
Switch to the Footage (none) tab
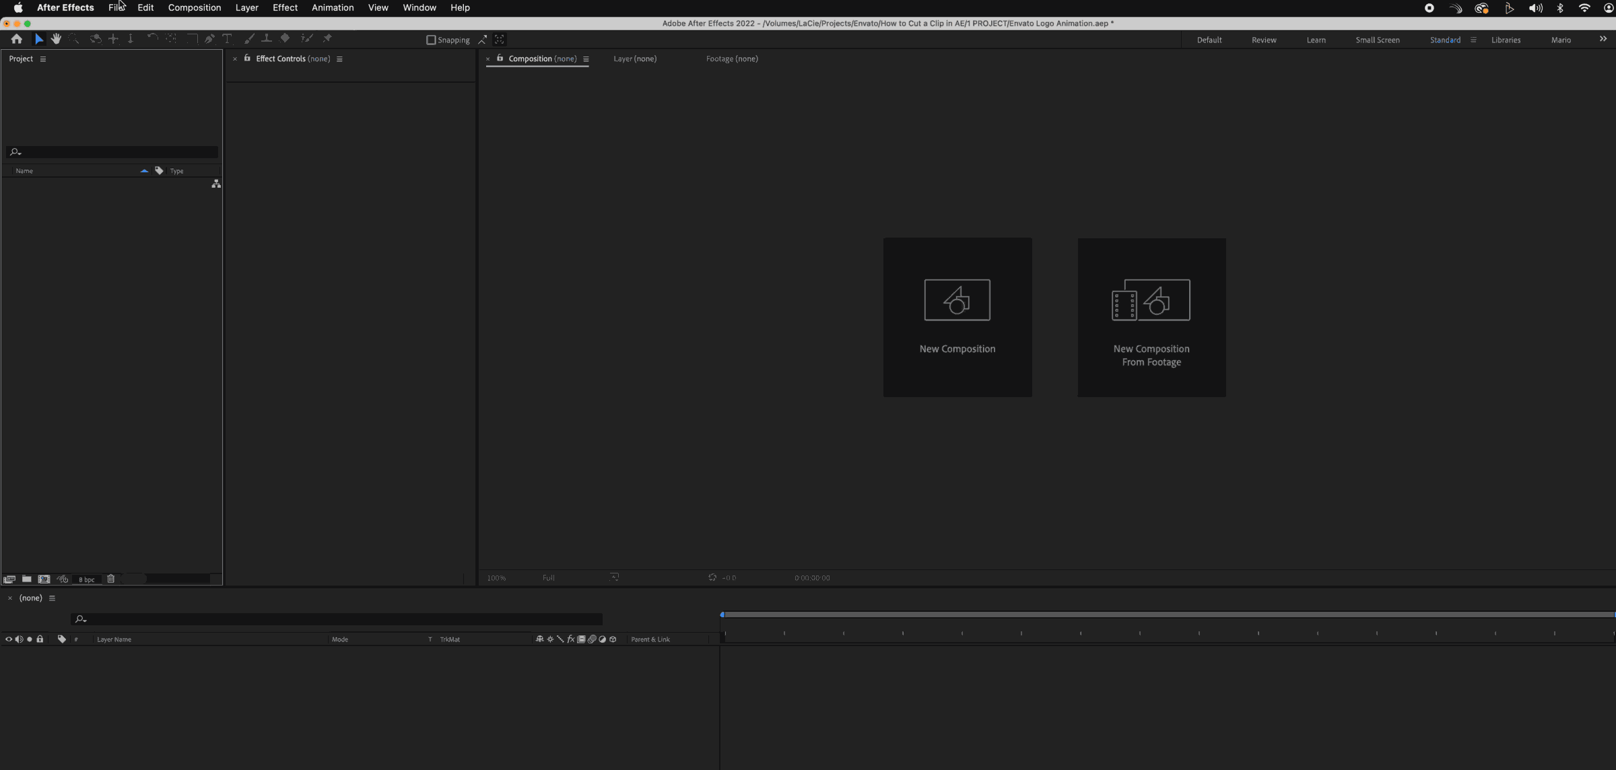[732, 59]
